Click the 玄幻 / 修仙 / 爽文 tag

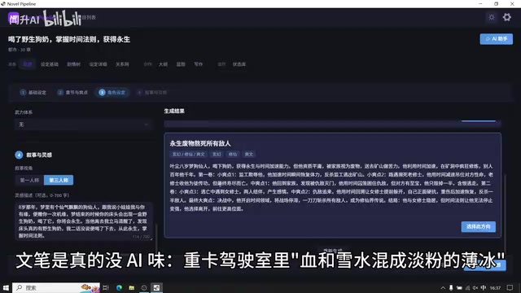coord(188,154)
